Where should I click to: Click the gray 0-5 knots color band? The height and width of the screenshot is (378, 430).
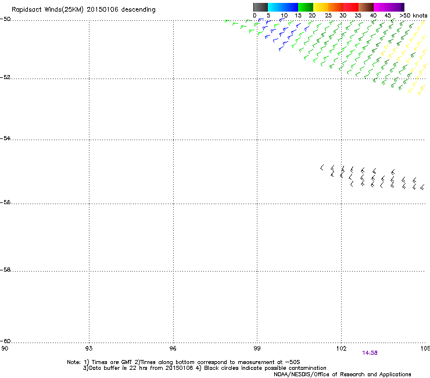coord(260,7)
